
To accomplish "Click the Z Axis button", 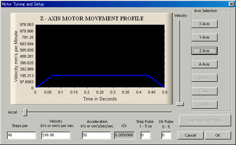I will click(x=204, y=51).
